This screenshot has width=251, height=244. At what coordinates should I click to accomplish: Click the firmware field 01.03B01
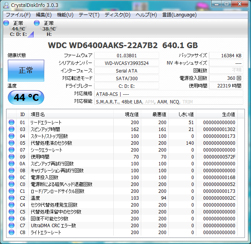[127, 55]
